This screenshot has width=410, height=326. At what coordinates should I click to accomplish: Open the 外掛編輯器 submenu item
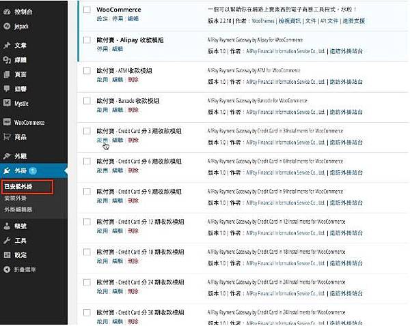pyautogui.click(x=18, y=209)
